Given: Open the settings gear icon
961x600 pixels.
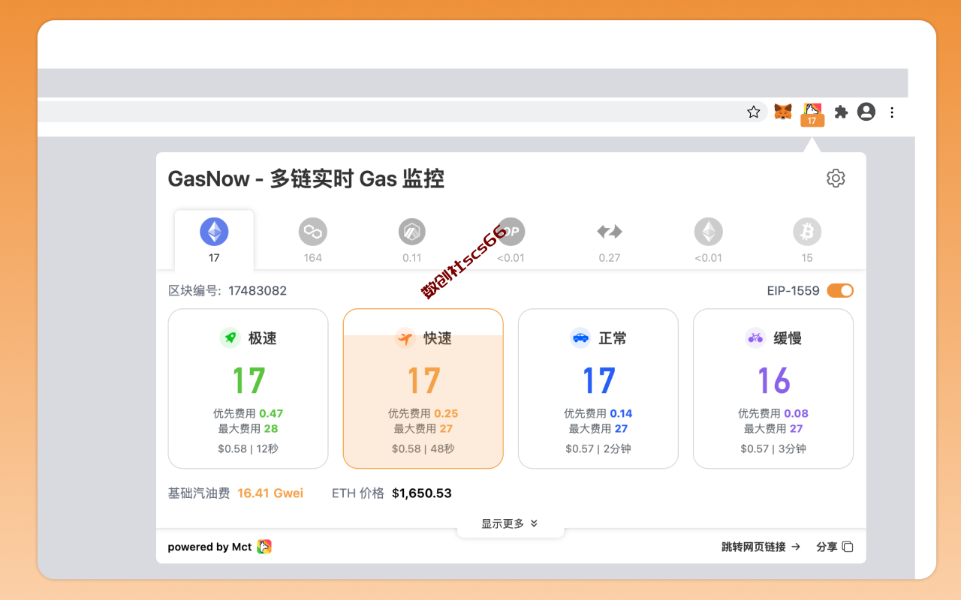Looking at the screenshot, I should [x=836, y=178].
